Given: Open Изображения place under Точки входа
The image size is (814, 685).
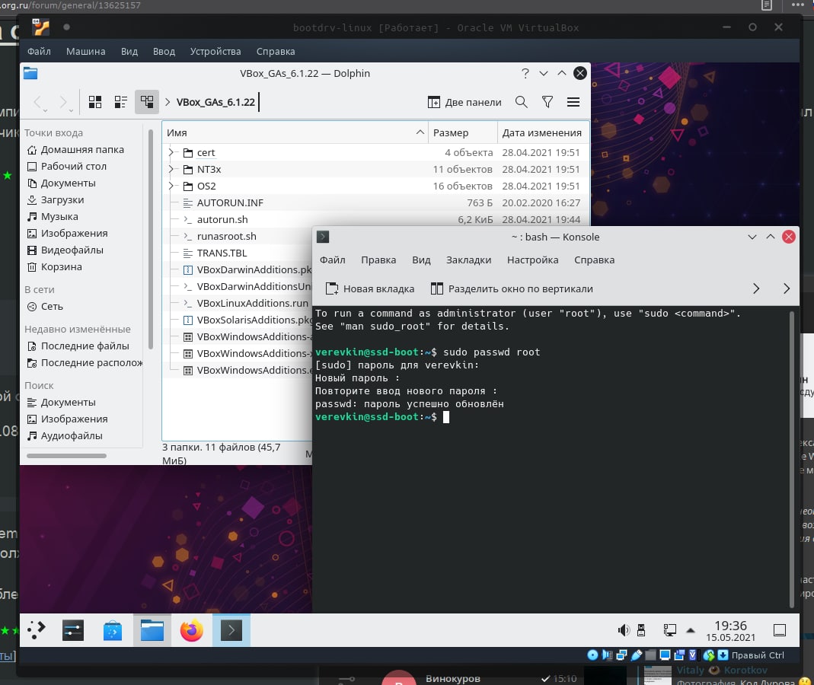Looking at the screenshot, I should [68, 234].
